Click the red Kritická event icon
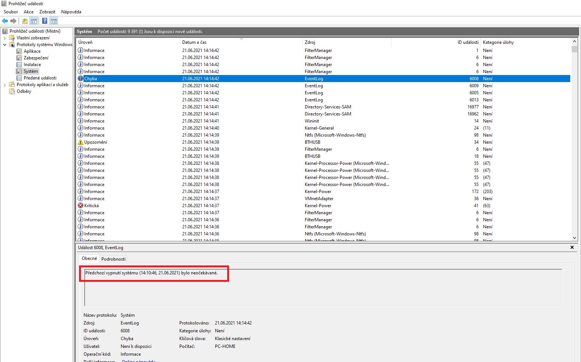The height and width of the screenshot is (362, 581). coord(81,206)
